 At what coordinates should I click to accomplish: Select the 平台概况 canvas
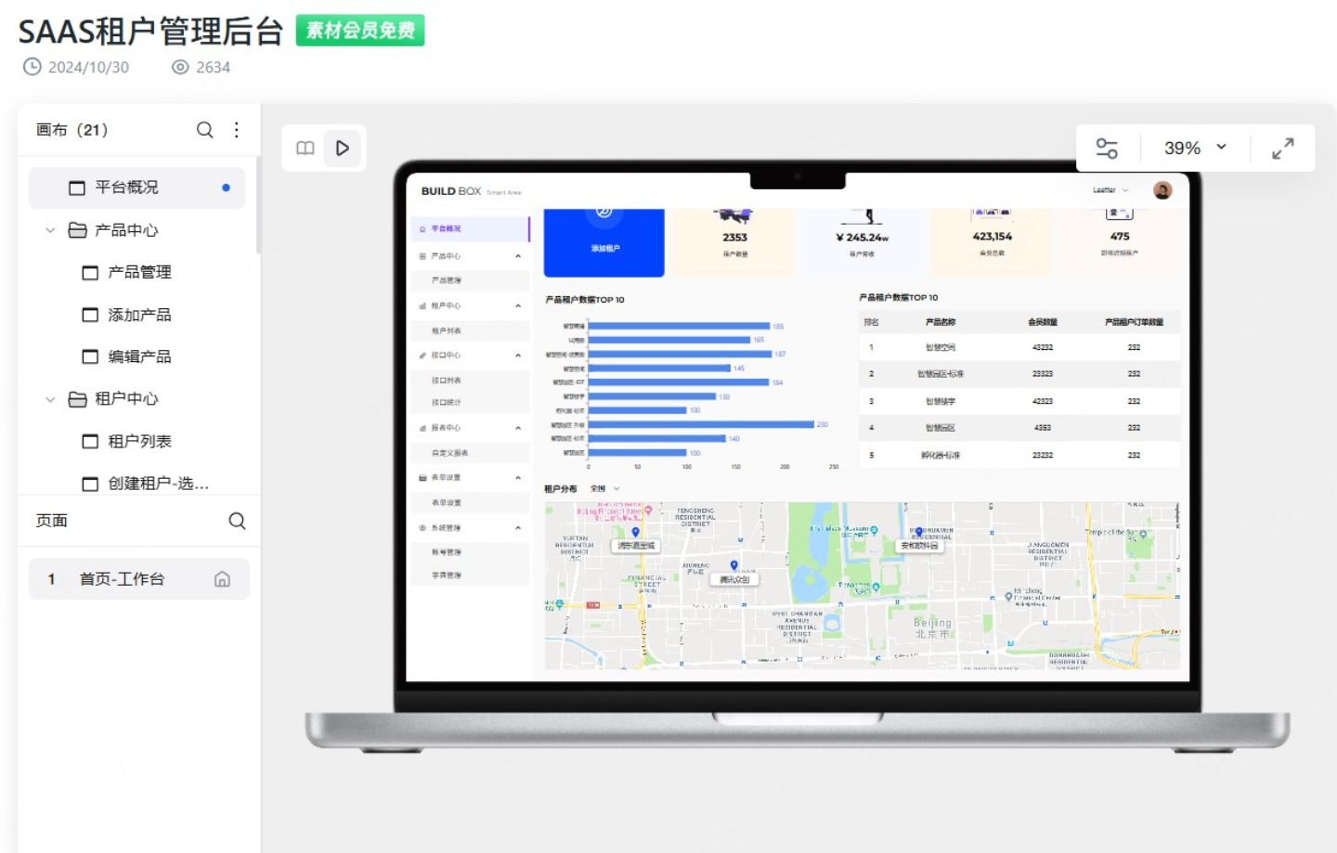127,187
